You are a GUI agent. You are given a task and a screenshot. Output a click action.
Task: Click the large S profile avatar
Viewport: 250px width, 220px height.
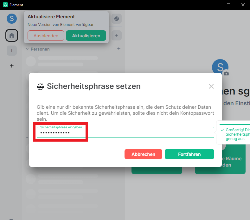pos(220,67)
